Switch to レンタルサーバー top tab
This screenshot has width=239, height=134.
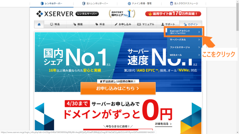coord(51,3)
